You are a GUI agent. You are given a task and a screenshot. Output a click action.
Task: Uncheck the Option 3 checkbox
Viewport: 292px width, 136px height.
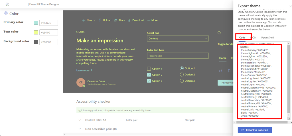149,81
